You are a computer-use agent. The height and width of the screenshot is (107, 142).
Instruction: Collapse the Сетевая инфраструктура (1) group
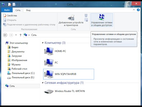[x=43, y=83]
